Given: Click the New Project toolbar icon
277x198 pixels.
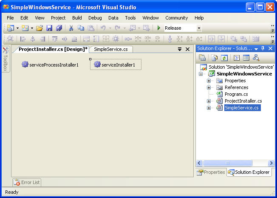Looking at the screenshot, I should click(x=11, y=28).
